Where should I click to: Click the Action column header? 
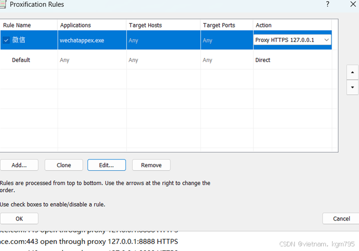coord(292,25)
